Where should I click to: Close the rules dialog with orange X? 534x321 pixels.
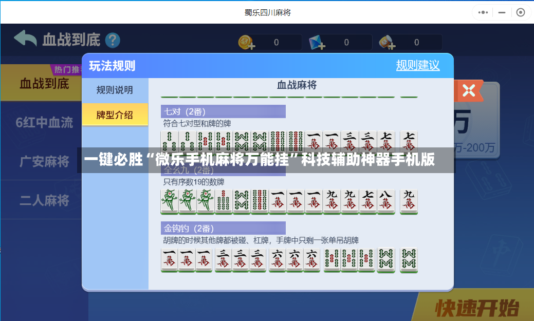[469, 90]
